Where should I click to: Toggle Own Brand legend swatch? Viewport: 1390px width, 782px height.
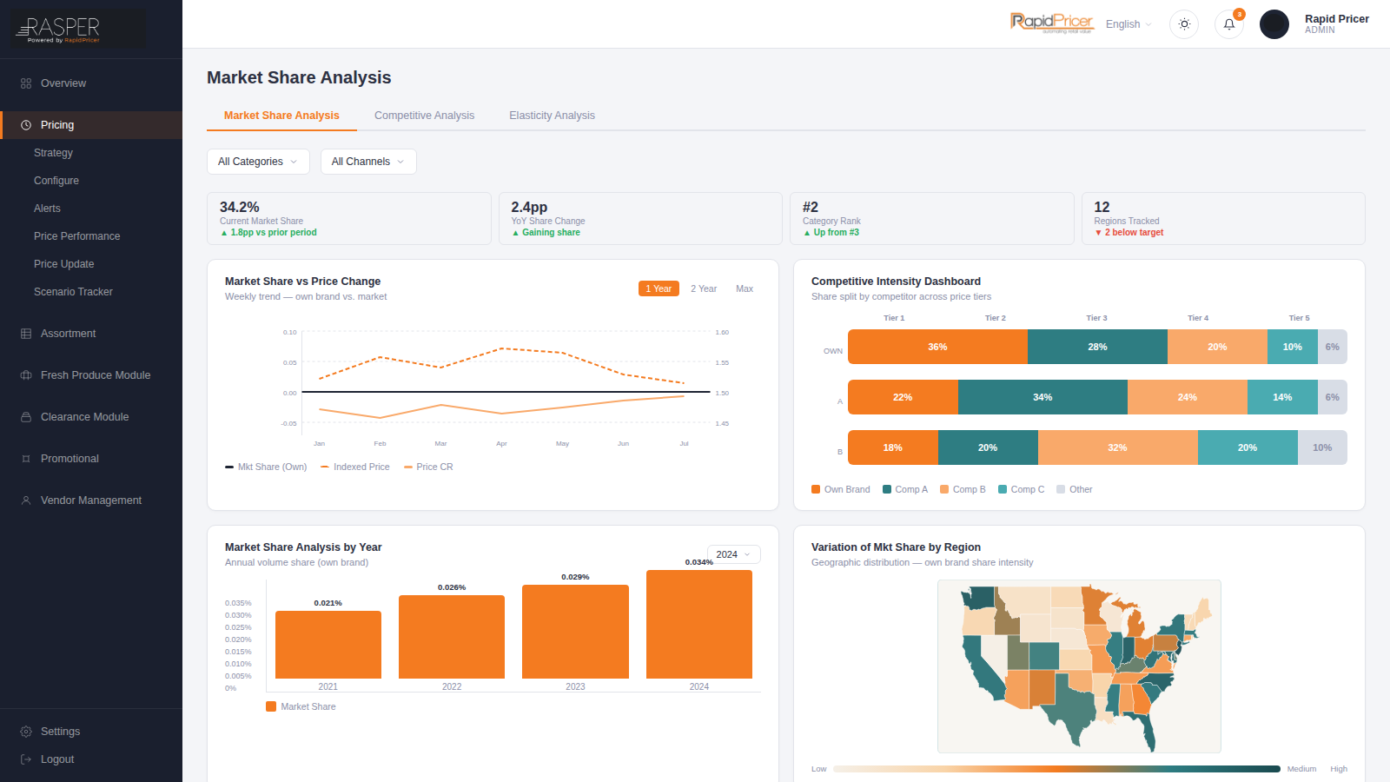tap(816, 489)
